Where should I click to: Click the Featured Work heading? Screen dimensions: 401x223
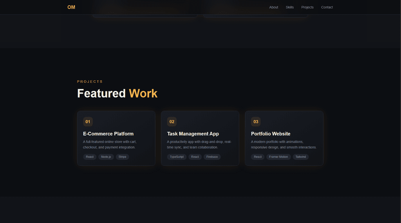click(x=117, y=93)
